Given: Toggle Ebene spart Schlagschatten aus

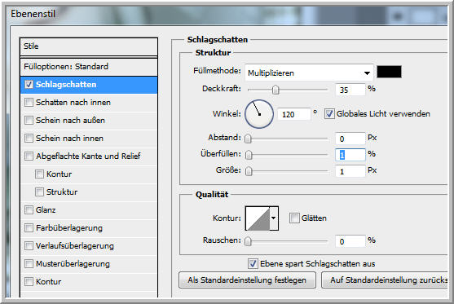Looking at the screenshot, I should pyautogui.click(x=253, y=264).
